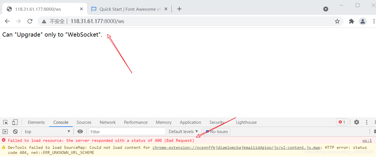
Task: Open the Application panel
Action: coord(191,122)
